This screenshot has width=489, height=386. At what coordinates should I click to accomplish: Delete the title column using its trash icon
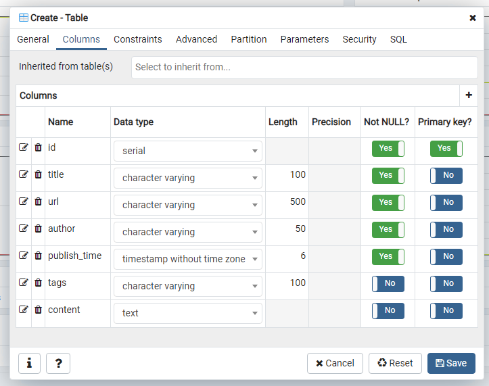click(x=38, y=174)
